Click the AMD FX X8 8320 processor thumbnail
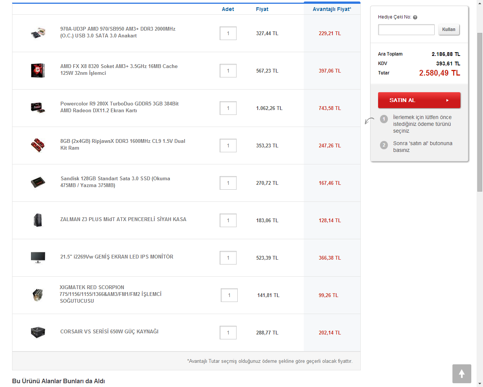This screenshot has width=483, height=387. click(x=38, y=71)
